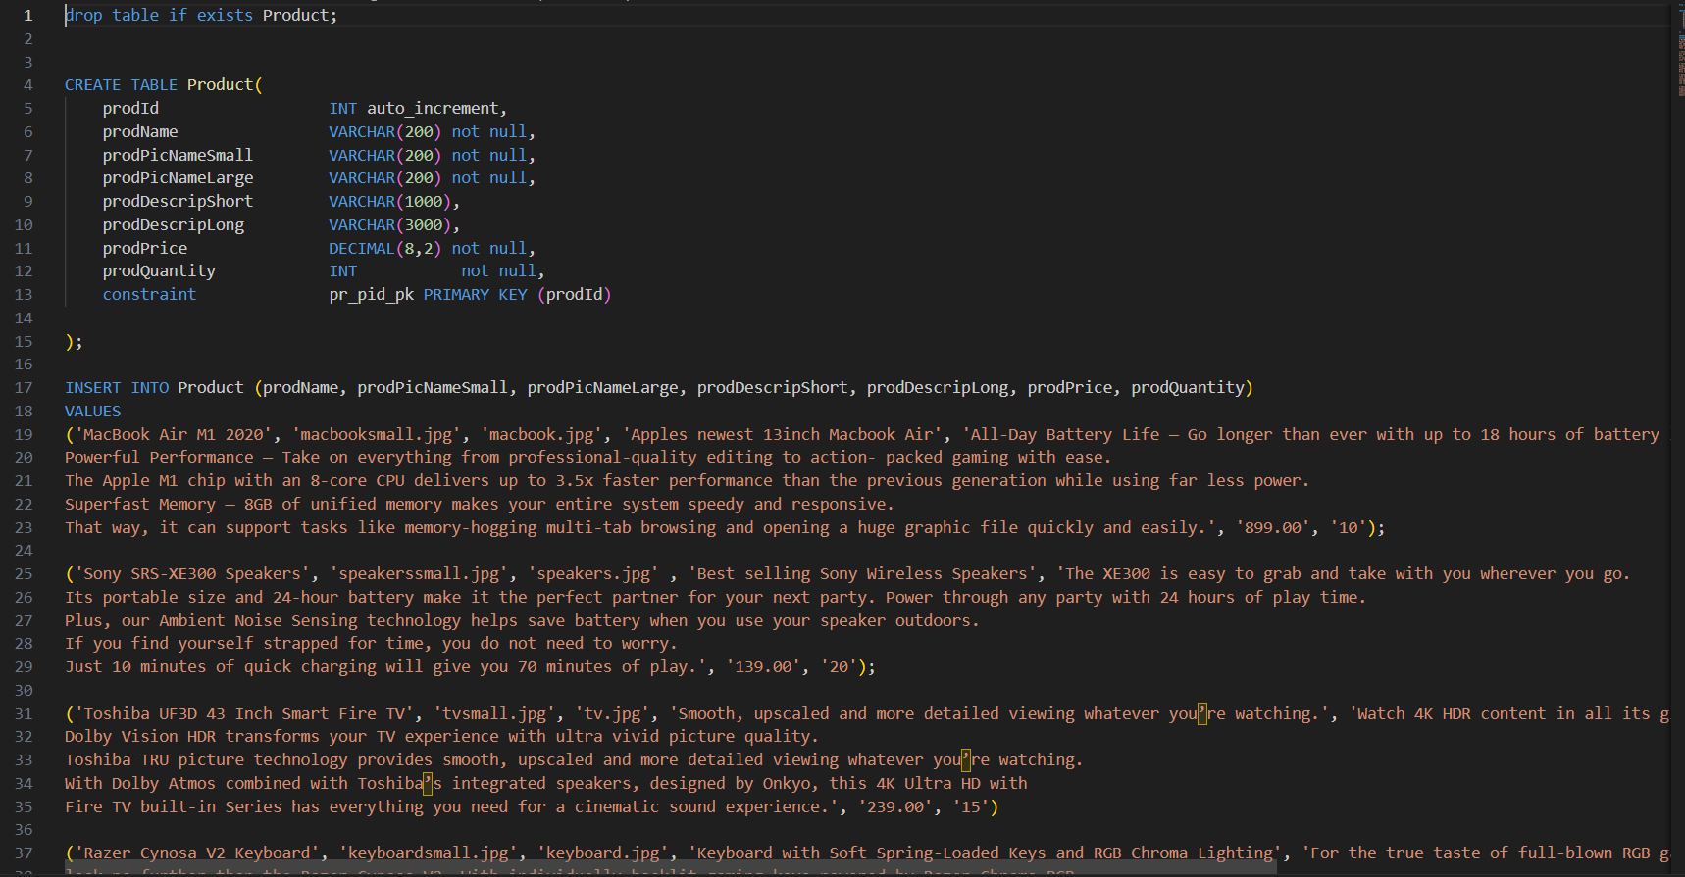Click 'prodDescripLong' on line 10
The image size is (1685, 877).
[x=174, y=225]
